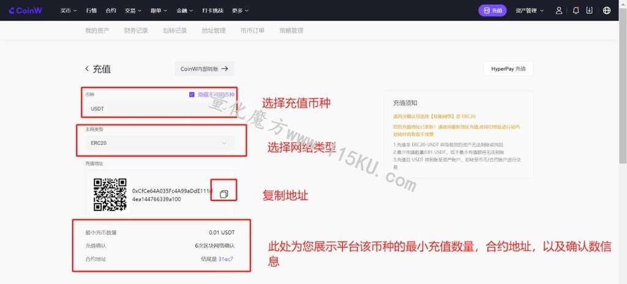Open the 合约 menu item

tap(111, 10)
